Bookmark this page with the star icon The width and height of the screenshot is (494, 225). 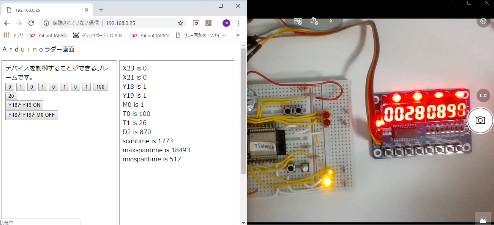(x=180, y=23)
